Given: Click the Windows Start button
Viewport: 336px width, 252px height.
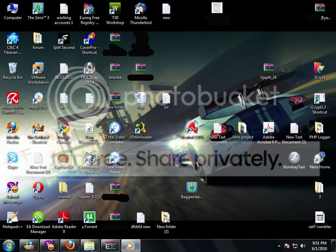Looking at the screenshot, I should (x=9, y=245).
